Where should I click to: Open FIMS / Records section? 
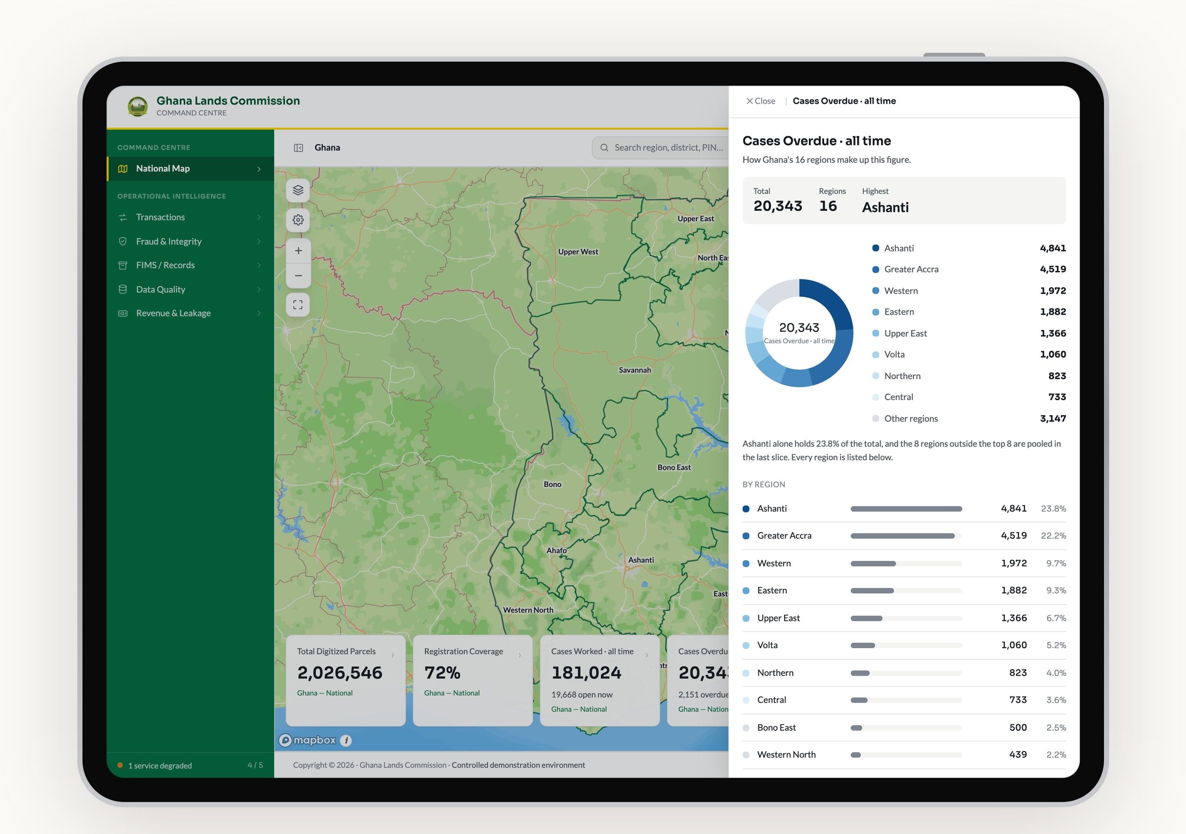(190, 265)
